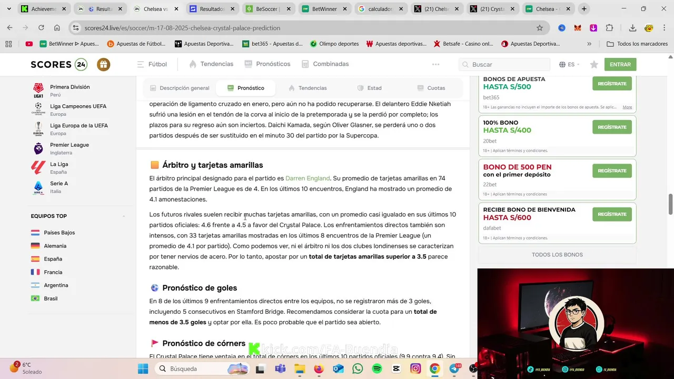Select Países Bajos team
This screenshot has height=379, width=674.
point(53,233)
